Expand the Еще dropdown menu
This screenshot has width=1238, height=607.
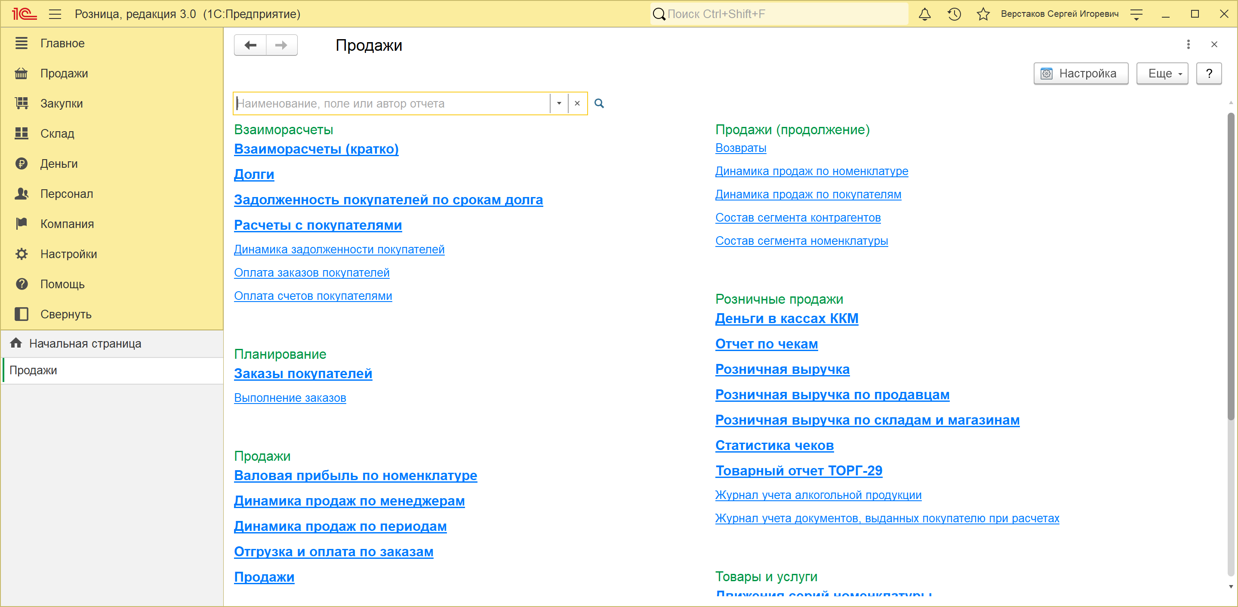pyautogui.click(x=1161, y=74)
